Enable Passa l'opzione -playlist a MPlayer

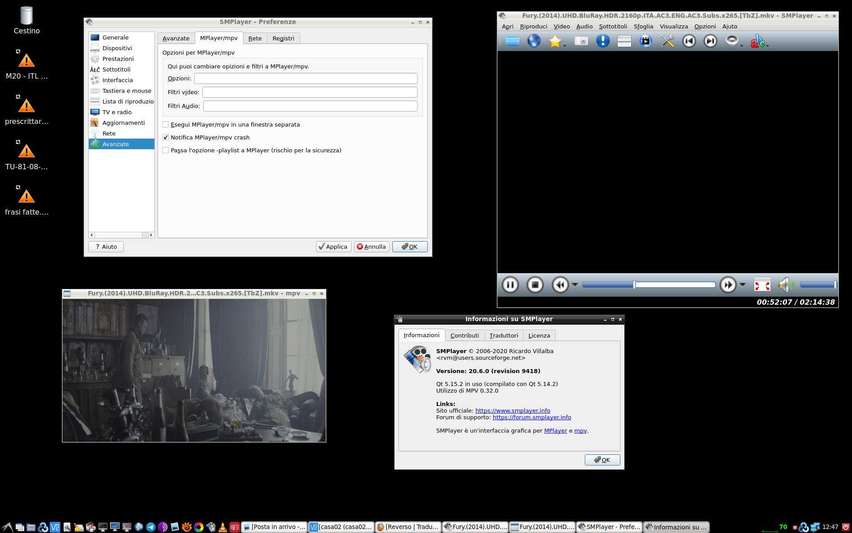pos(166,150)
